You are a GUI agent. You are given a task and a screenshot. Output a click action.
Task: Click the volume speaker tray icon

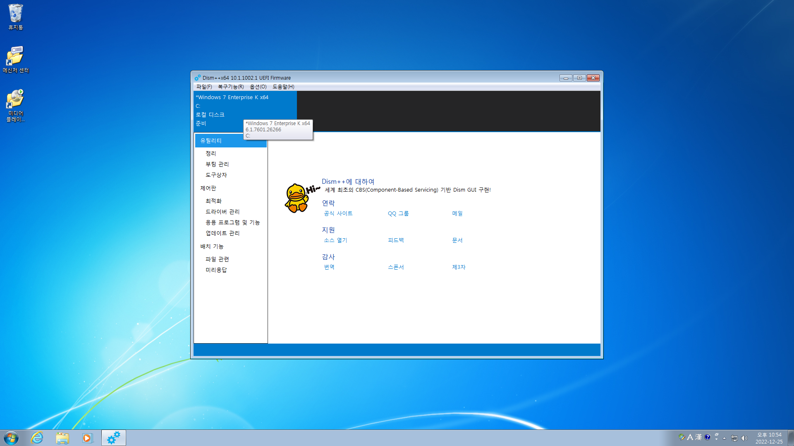744,438
